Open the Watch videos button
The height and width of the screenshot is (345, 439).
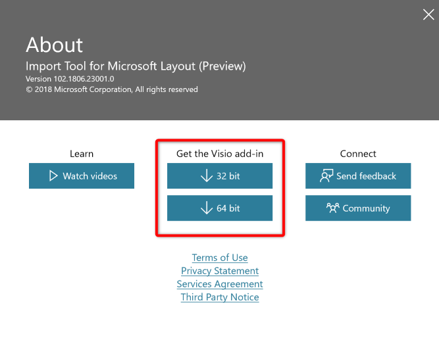(82, 176)
